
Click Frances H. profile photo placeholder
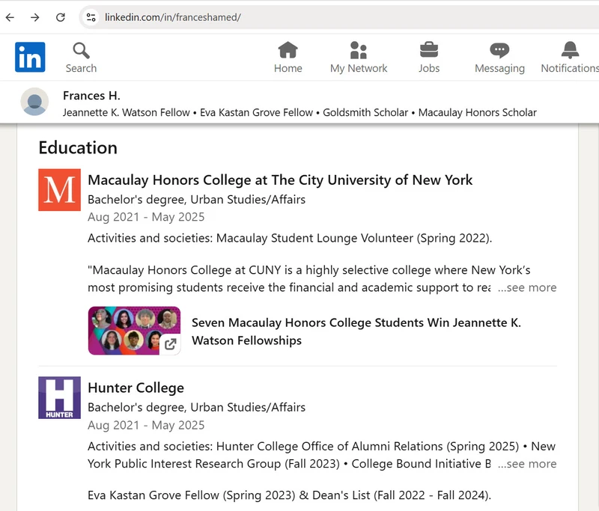[34, 102]
